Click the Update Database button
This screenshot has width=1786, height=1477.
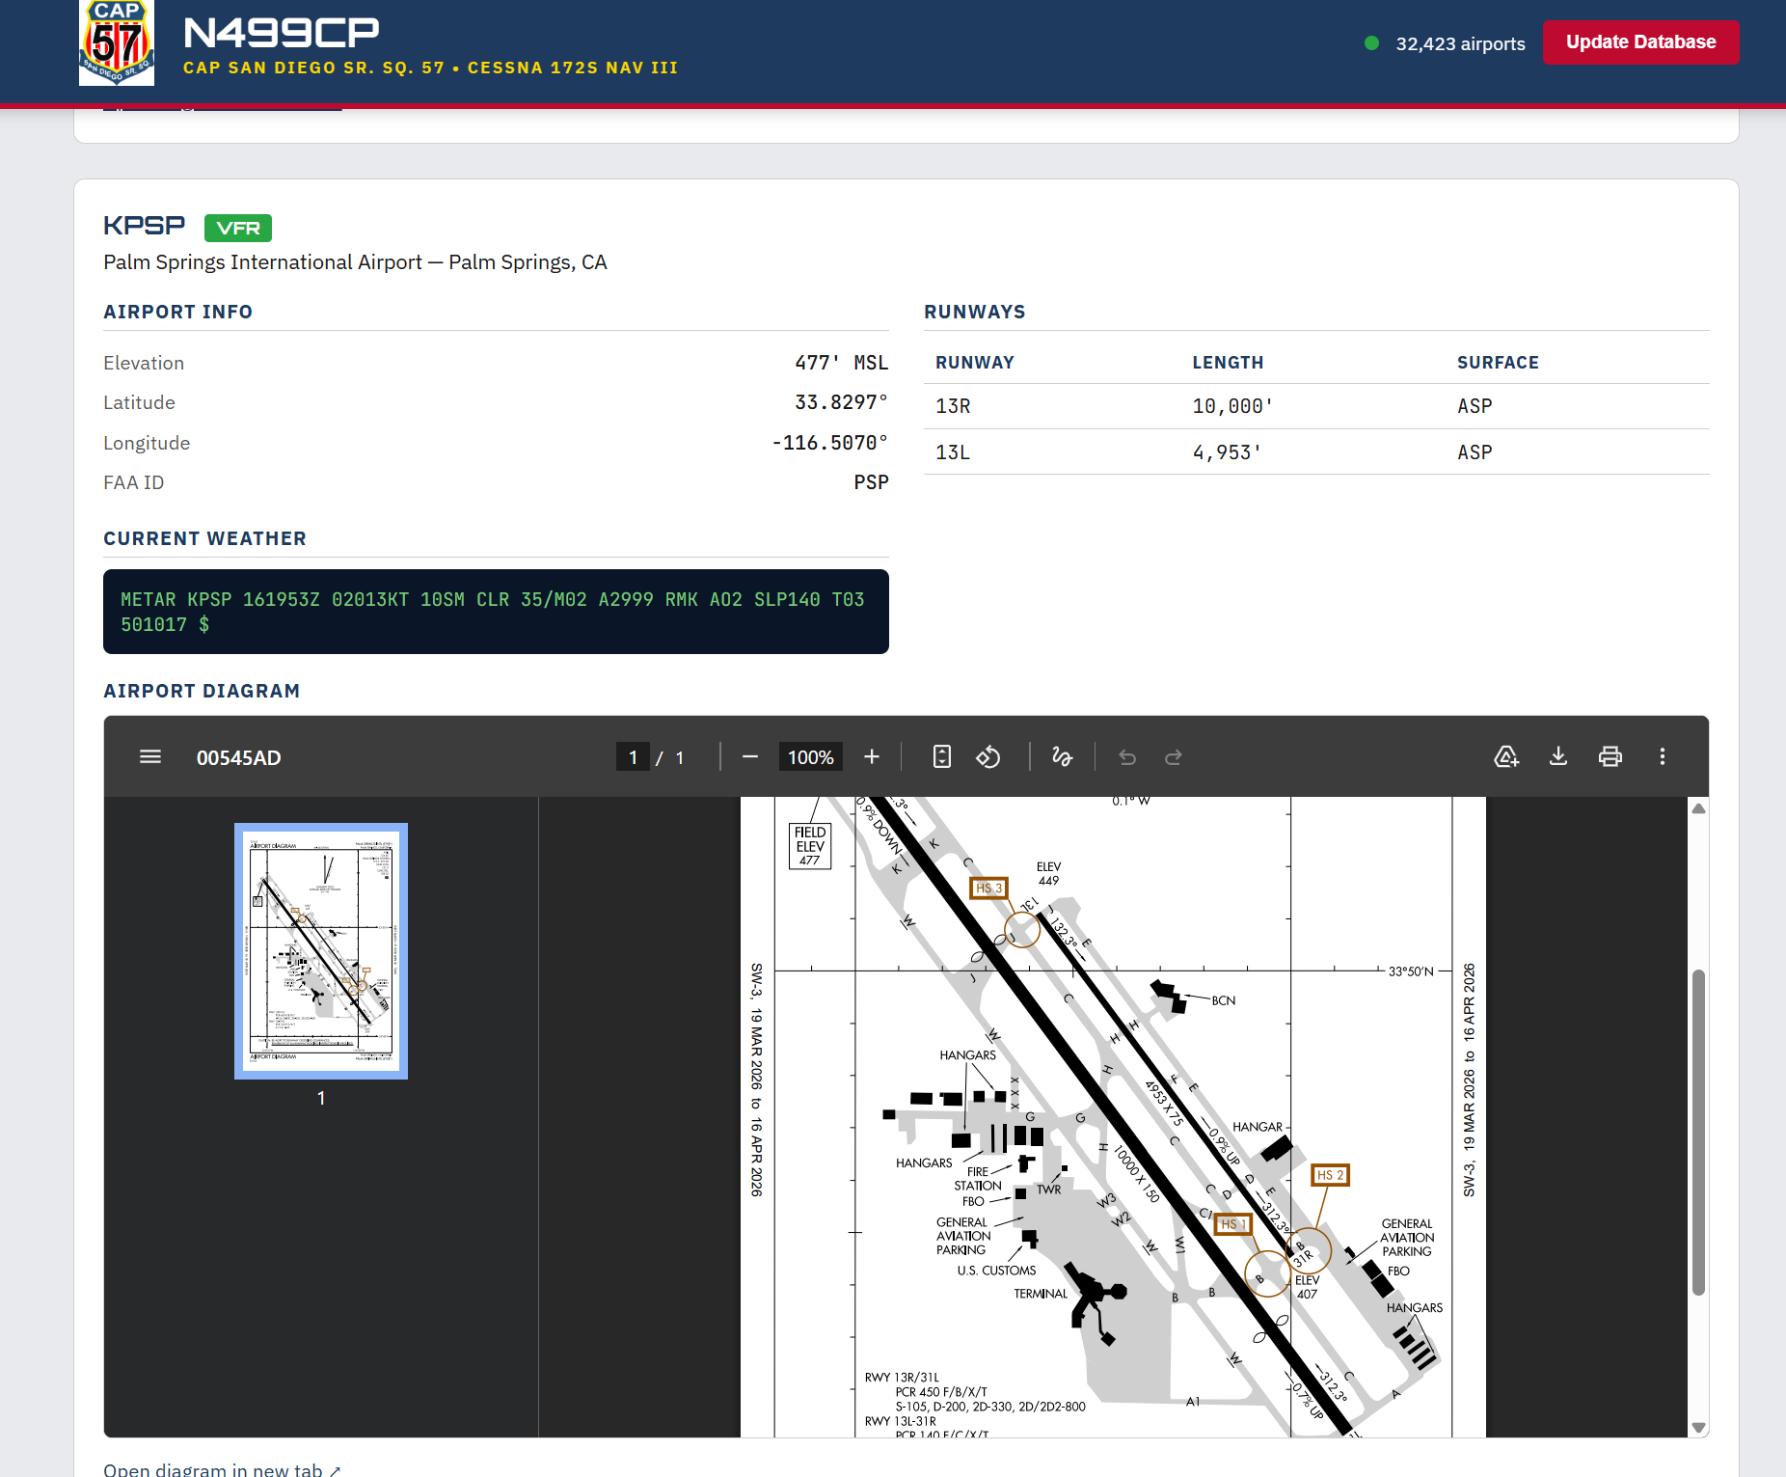coord(1640,41)
